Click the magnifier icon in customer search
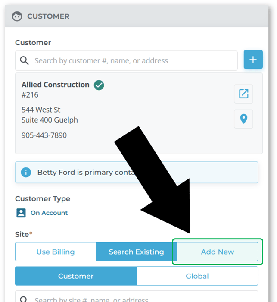Image resolution: width=277 pixels, height=302 pixels. (25, 61)
